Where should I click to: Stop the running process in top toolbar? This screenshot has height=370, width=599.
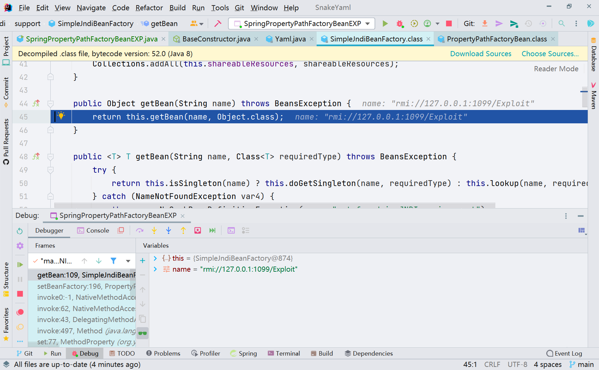(x=449, y=24)
